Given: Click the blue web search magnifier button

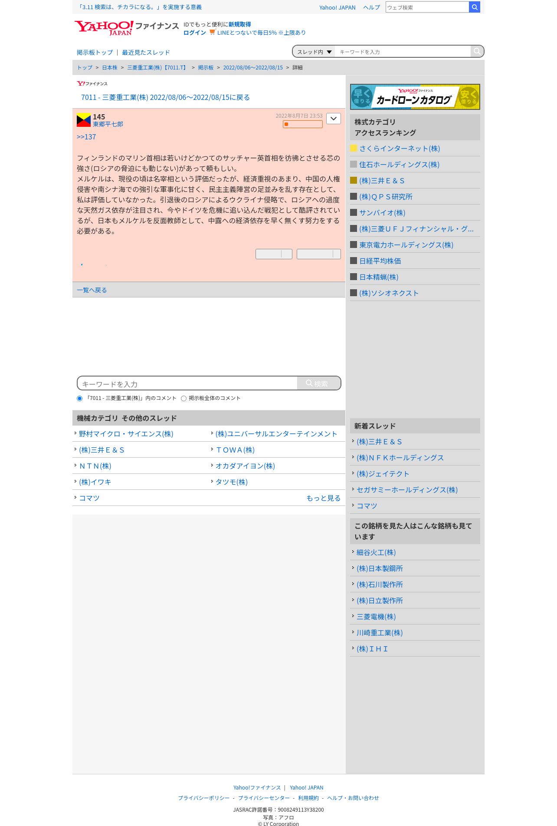Looking at the screenshot, I should coord(475,7).
